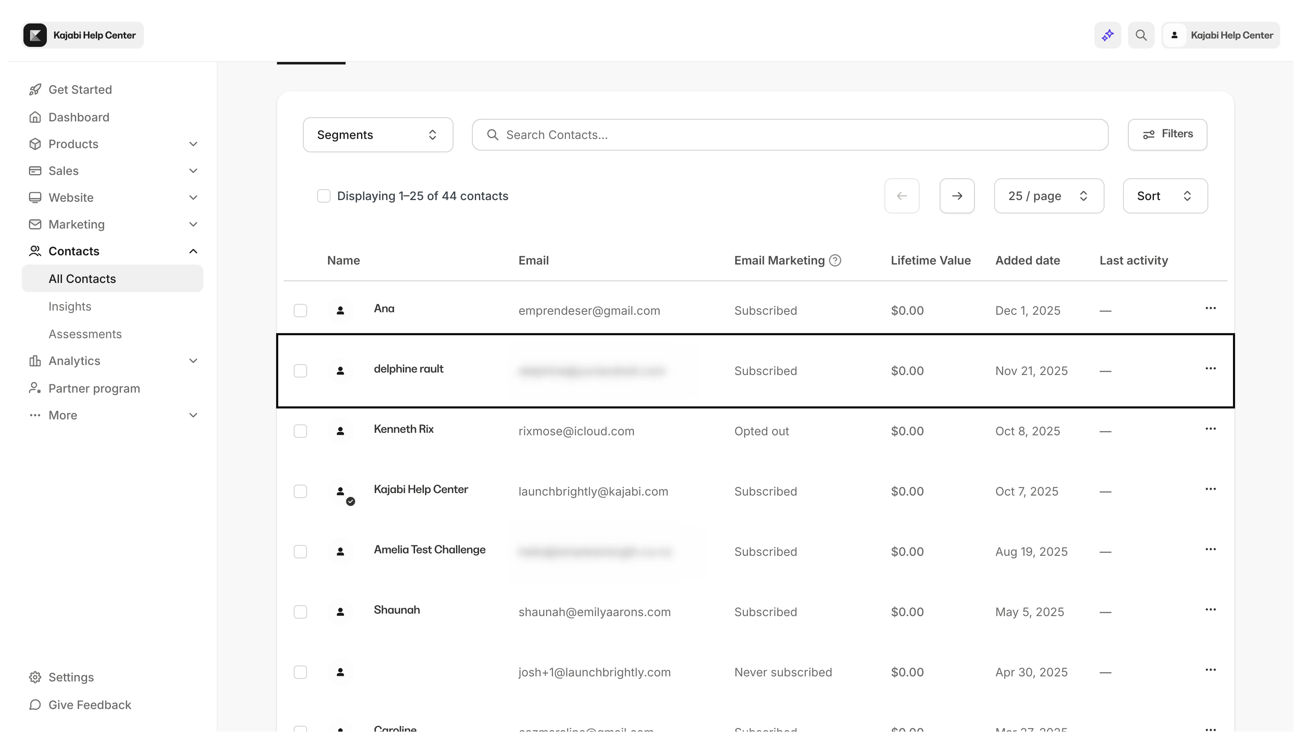The image size is (1302, 740).
Task: Open three-dot menu for Ana's row
Action: coord(1210,308)
